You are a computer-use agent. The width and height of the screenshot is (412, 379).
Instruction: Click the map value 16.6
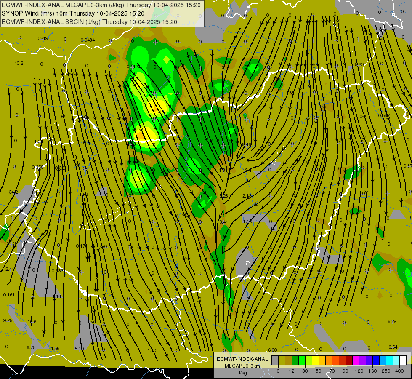coord(32,322)
